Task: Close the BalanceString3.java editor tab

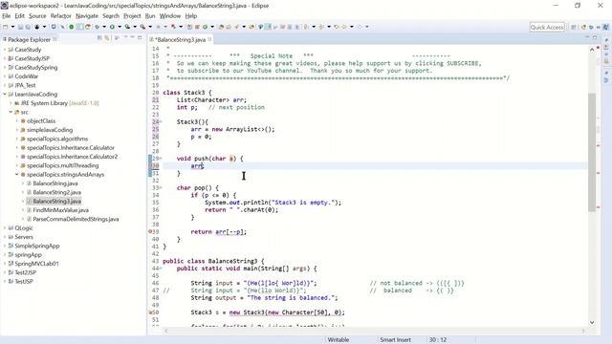Action: [x=210, y=39]
